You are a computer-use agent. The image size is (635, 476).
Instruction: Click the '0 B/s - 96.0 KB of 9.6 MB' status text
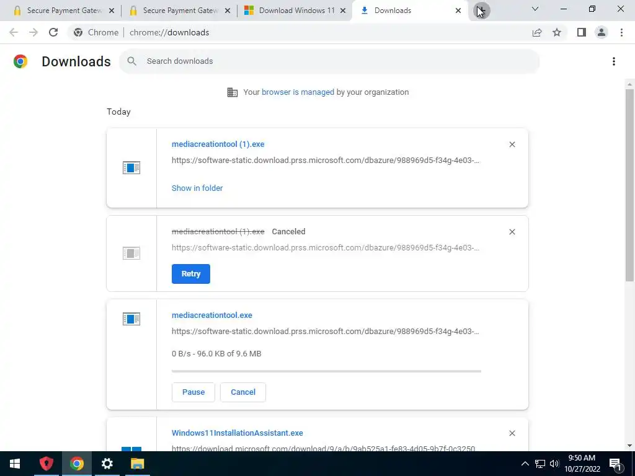[216, 354]
